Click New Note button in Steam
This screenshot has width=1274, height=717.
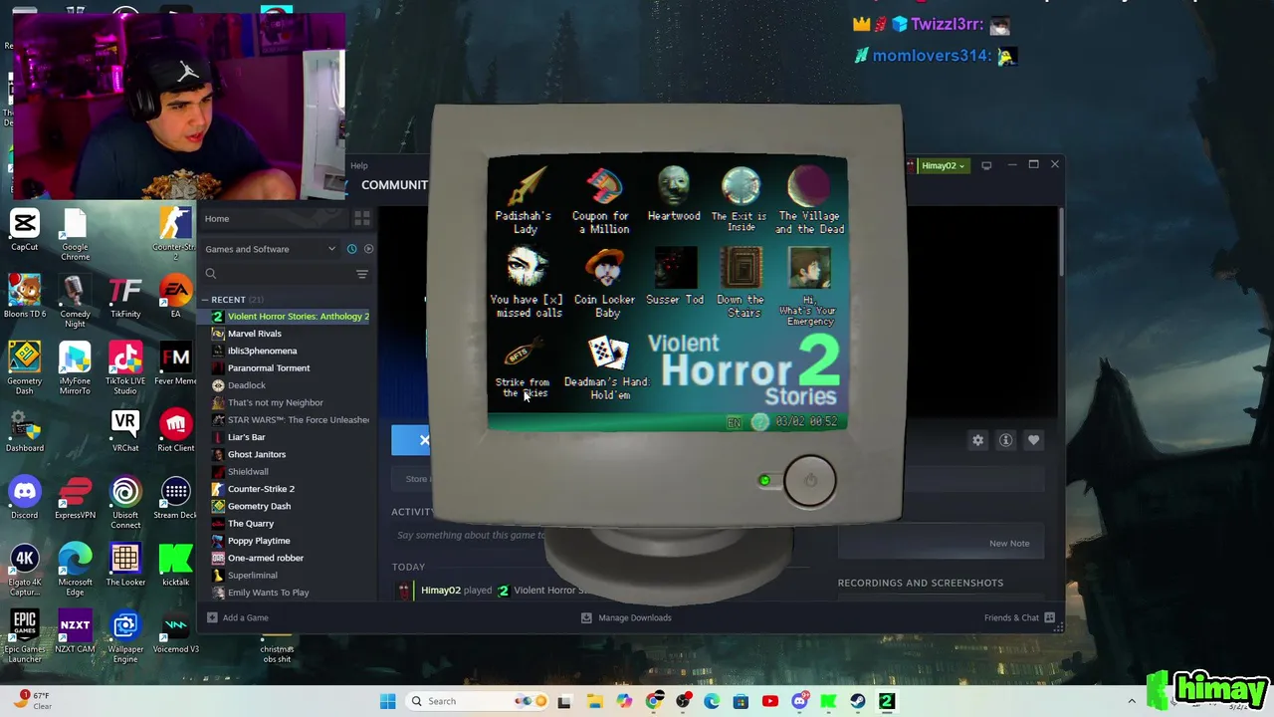click(x=1009, y=543)
